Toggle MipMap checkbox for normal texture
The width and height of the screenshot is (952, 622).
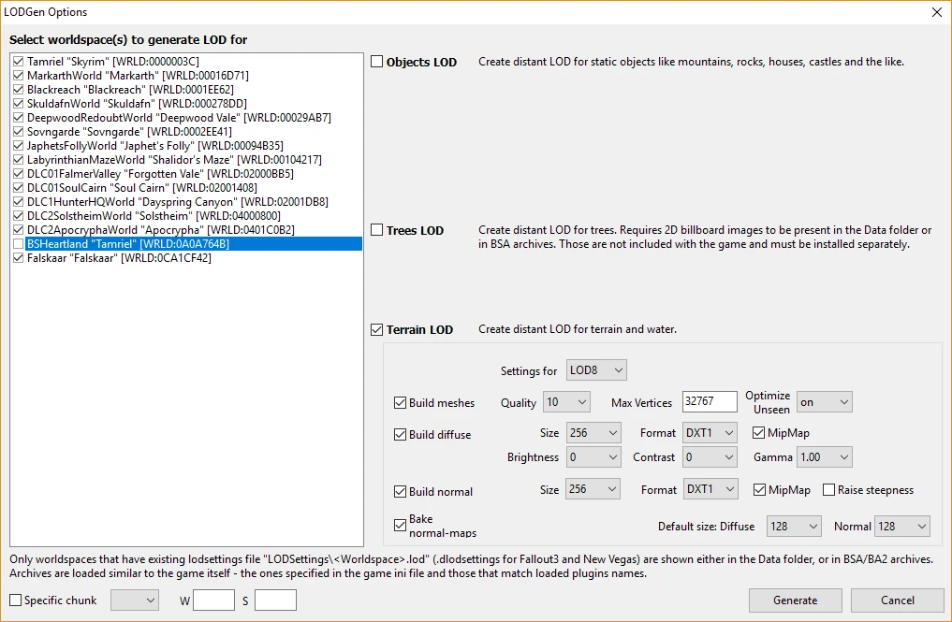[759, 490]
